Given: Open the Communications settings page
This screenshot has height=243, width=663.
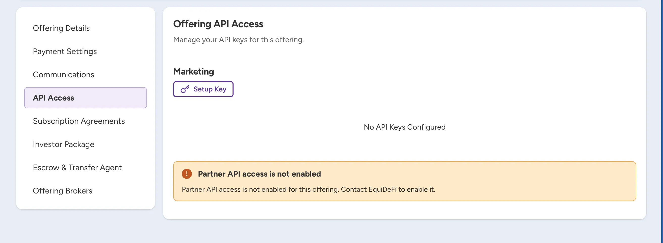Looking at the screenshot, I should 64,75.
